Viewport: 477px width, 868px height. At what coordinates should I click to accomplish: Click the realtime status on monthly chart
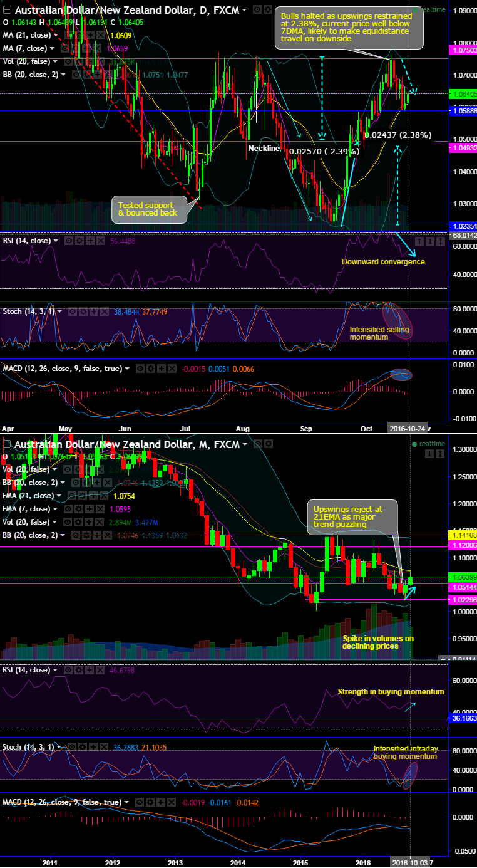[428, 444]
